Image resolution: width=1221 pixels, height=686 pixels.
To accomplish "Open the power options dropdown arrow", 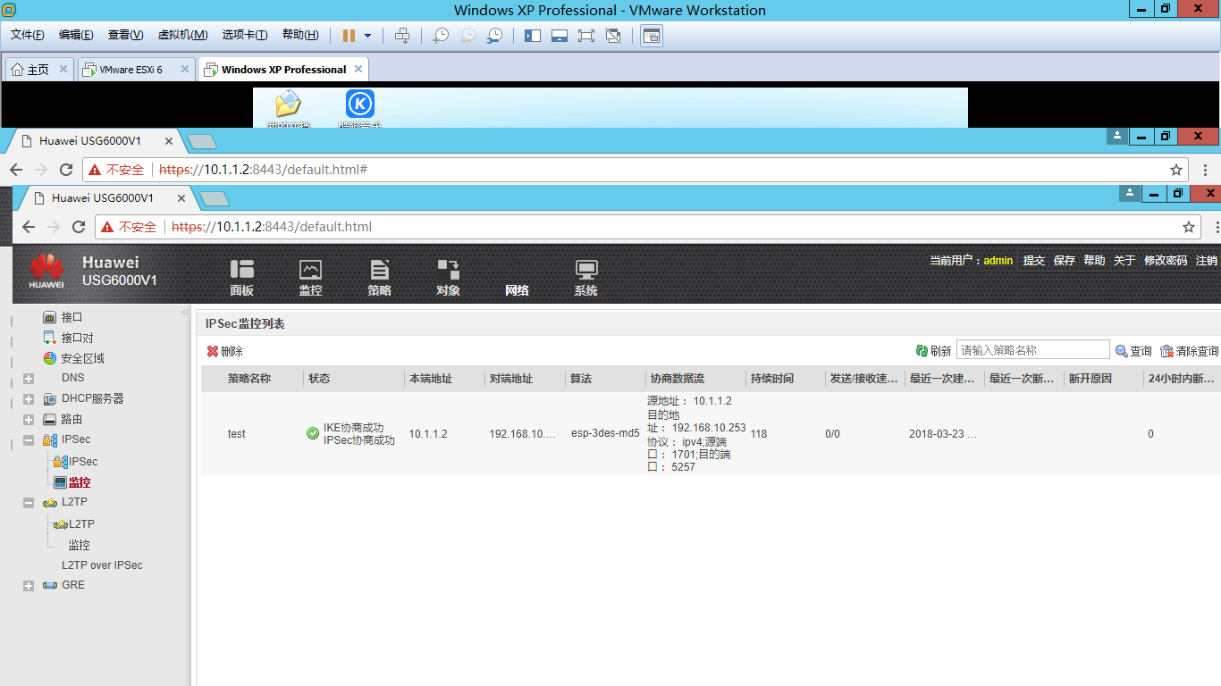I will 368,36.
